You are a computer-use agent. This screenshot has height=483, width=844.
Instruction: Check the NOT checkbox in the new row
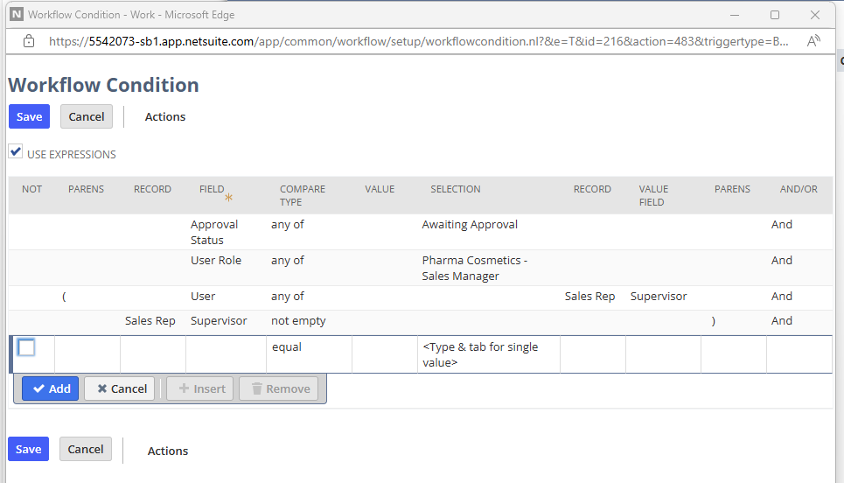tap(27, 348)
